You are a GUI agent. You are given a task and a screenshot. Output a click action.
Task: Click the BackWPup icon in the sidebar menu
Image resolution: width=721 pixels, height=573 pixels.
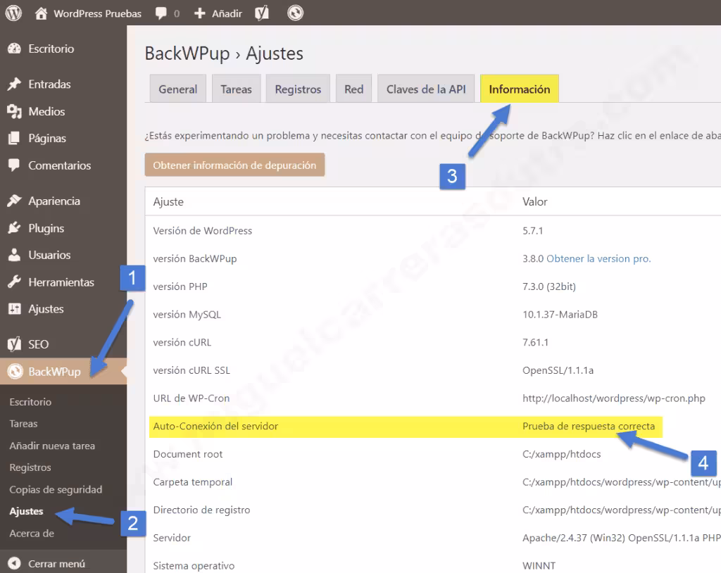[x=15, y=372]
